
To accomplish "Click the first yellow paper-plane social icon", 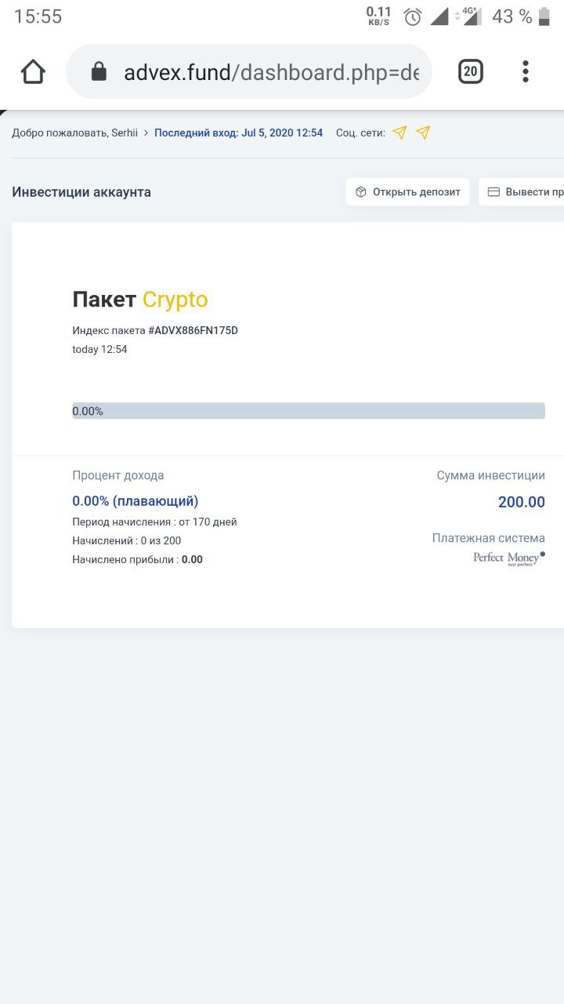I will pos(399,133).
